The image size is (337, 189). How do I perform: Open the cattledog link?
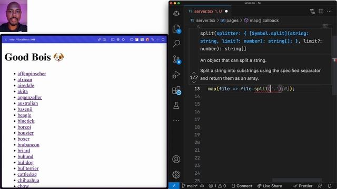pos(27,174)
